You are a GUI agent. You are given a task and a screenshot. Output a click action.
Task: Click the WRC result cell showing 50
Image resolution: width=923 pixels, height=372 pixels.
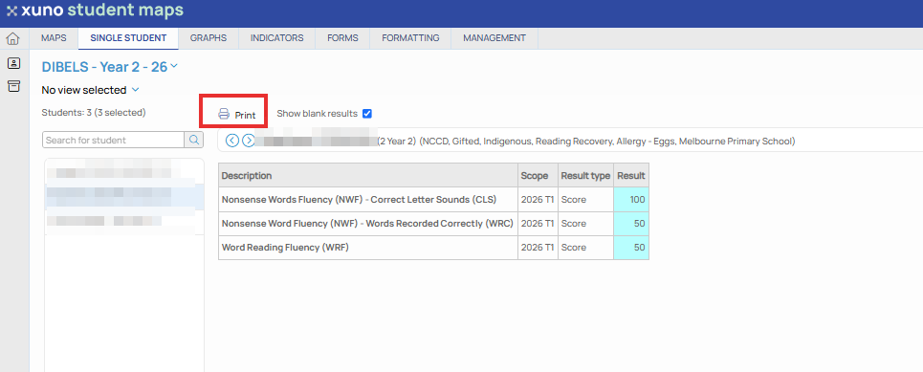[631, 224]
